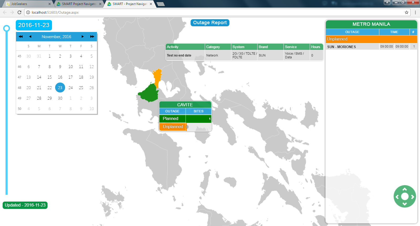Select the active SMART - Project Navigator tab
This screenshot has width=420, height=226.
(x=129, y=4)
